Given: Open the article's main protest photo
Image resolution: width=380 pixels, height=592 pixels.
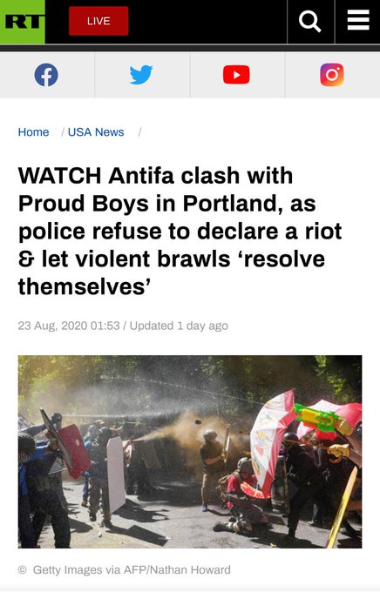Looking at the screenshot, I should pyautogui.click(x=190, y=452).
